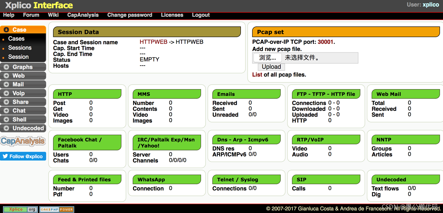
Task: Click the SIP panel header
Action: tap(326, 180)
